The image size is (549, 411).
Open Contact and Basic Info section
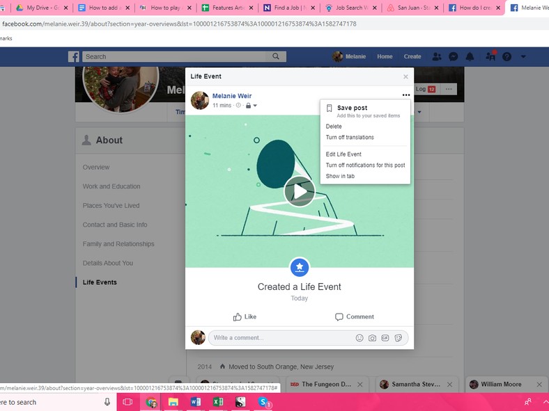tap(115, 225)
